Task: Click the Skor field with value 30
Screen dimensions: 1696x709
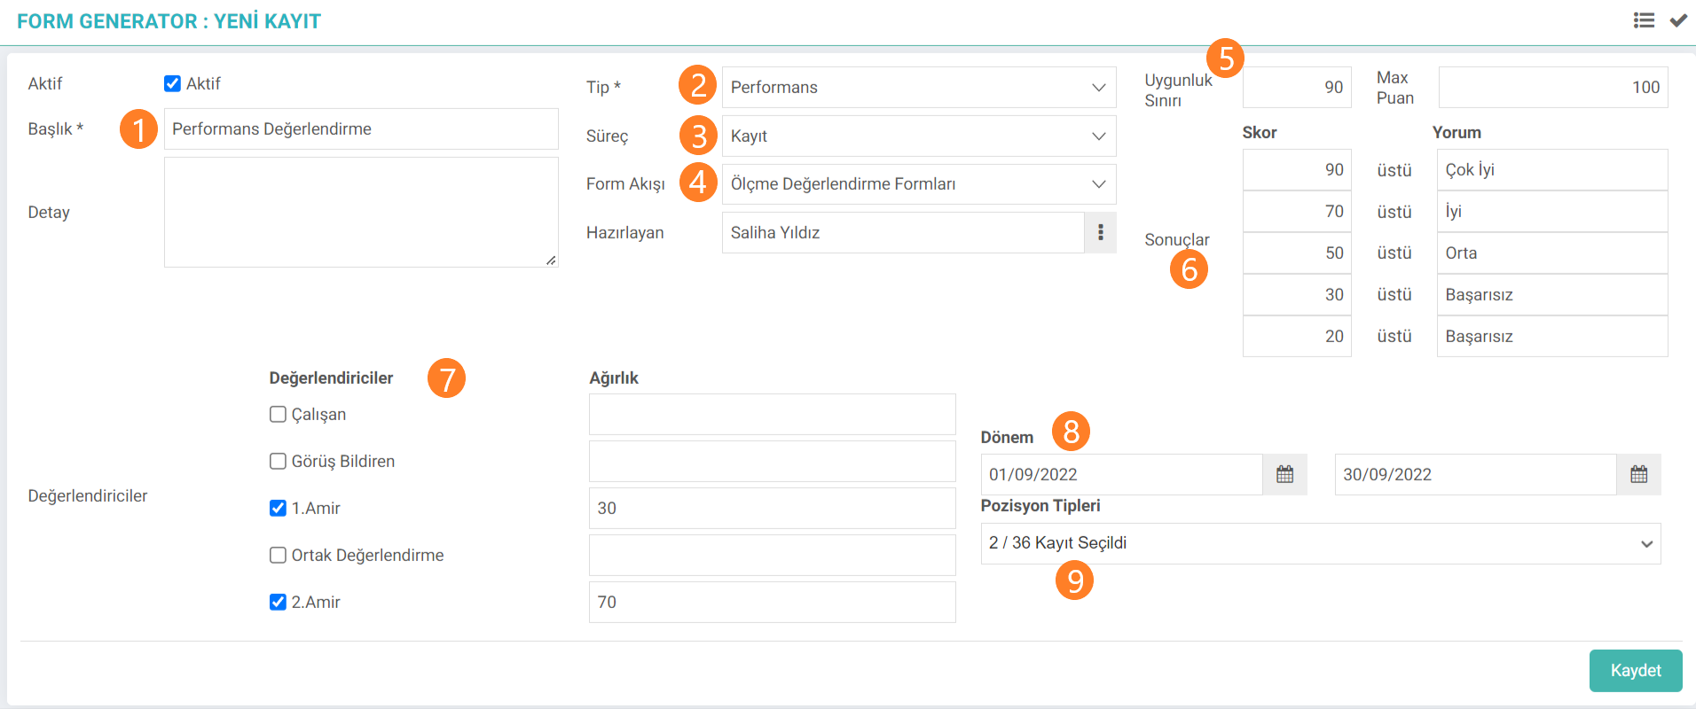Action: click(x=1297, y=294)
